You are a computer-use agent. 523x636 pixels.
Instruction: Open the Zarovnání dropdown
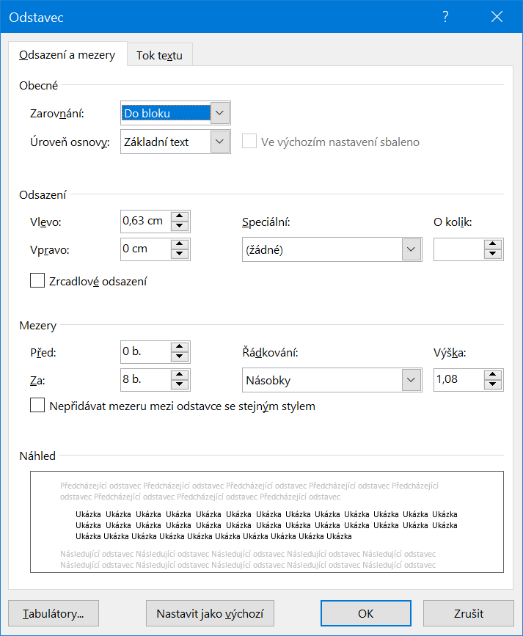220,114
